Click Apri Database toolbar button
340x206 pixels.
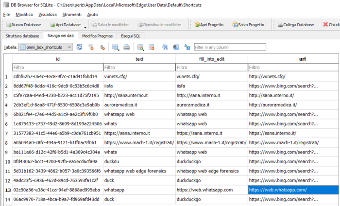pos(65,25)
